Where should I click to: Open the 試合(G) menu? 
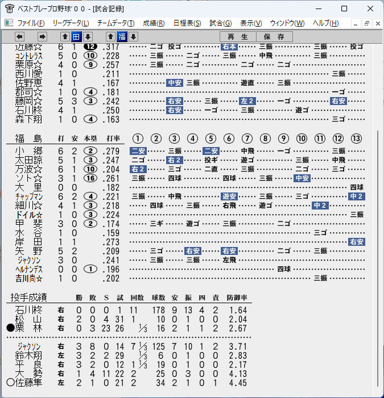pos(221,23)
